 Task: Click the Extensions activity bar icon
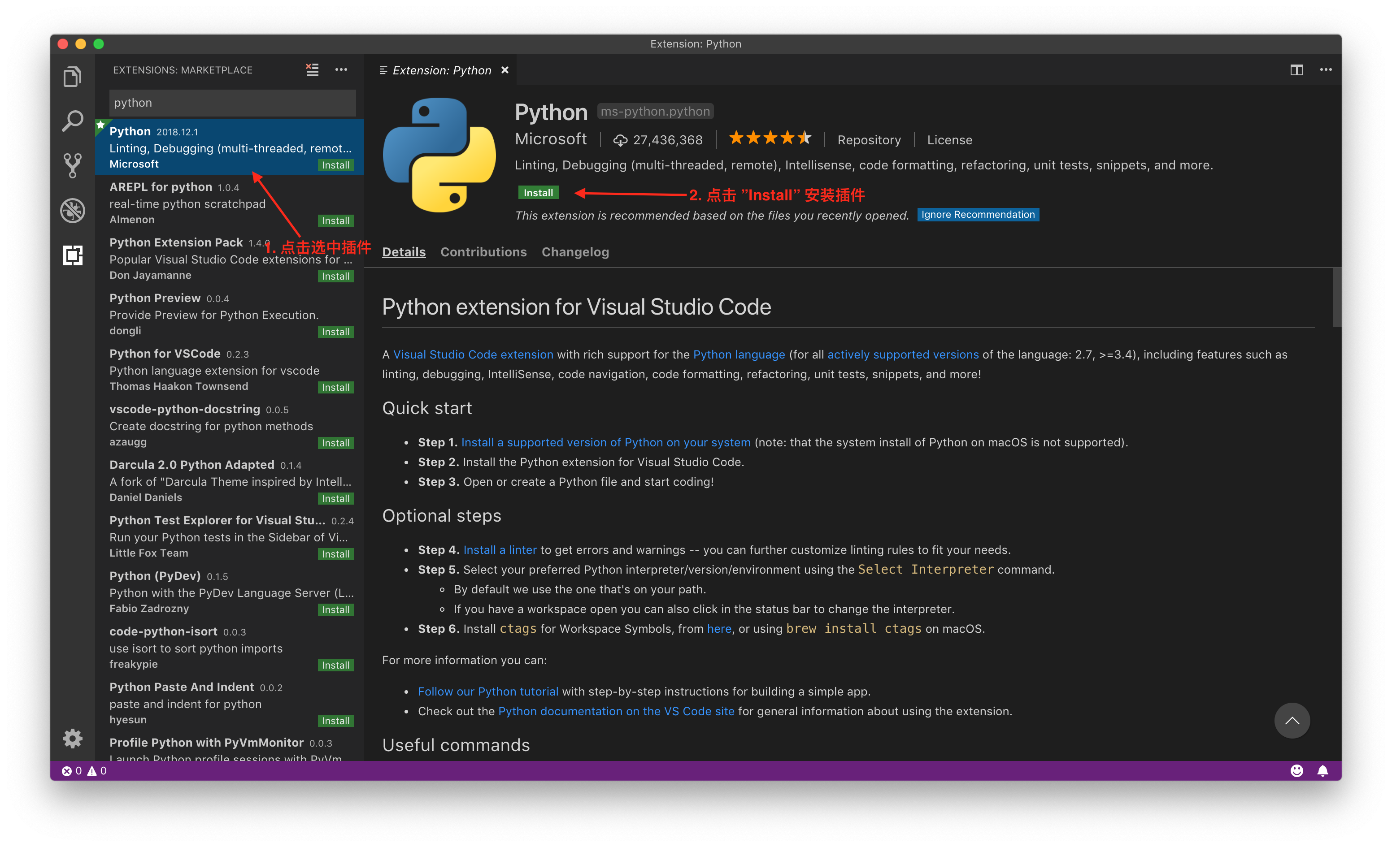[72, 255]
